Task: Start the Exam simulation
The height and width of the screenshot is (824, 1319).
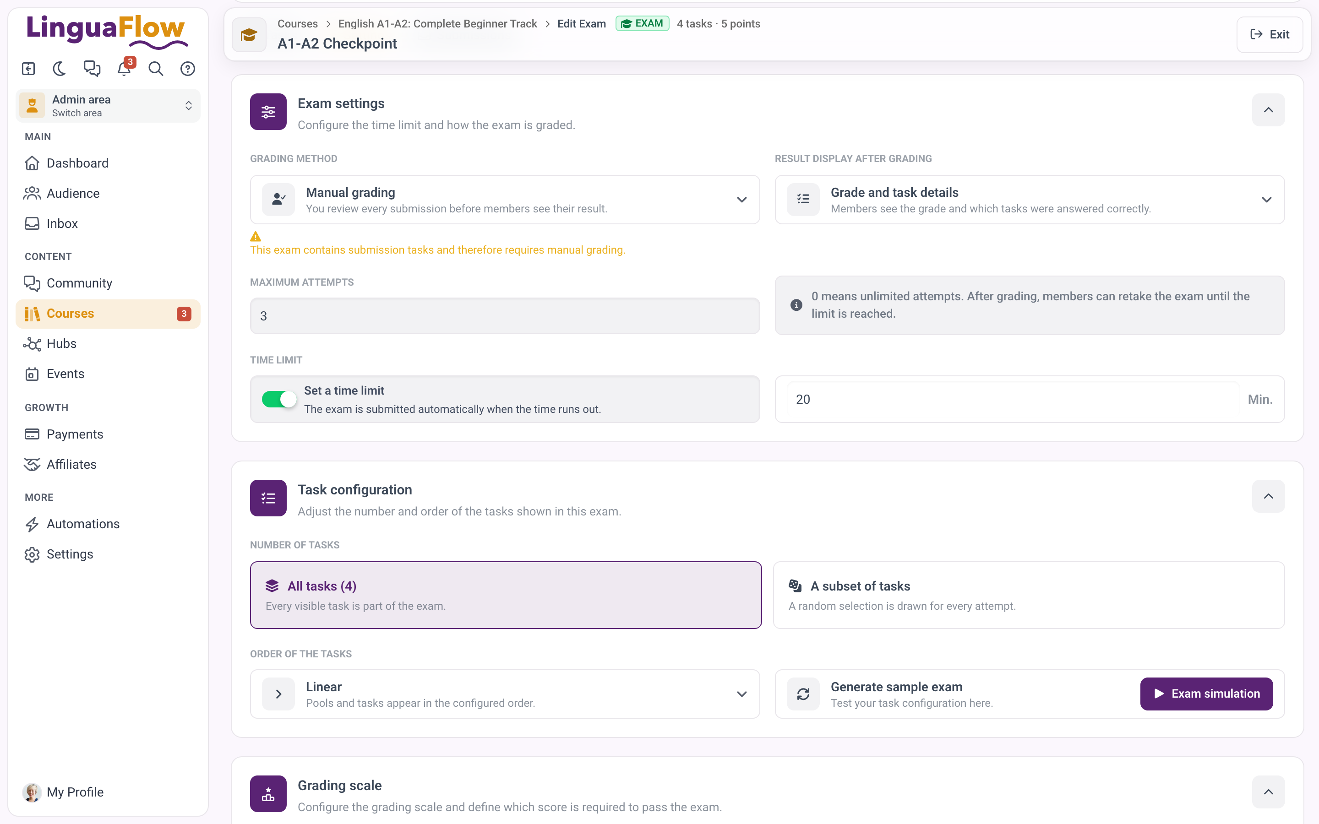Action: [1206, 694]
